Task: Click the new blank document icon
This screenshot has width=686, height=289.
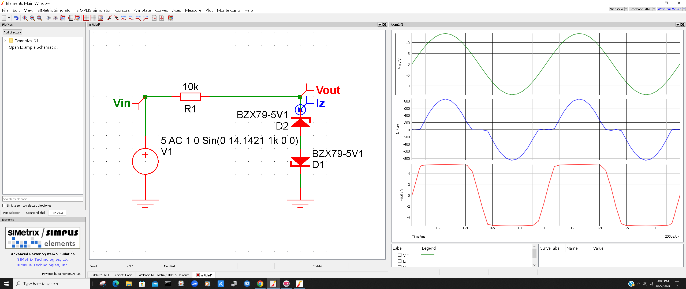Action: pos(4,18)
